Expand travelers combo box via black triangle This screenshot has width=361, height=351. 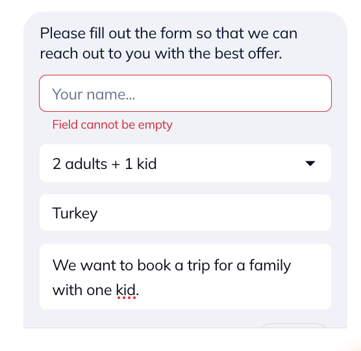coord(310,163)
